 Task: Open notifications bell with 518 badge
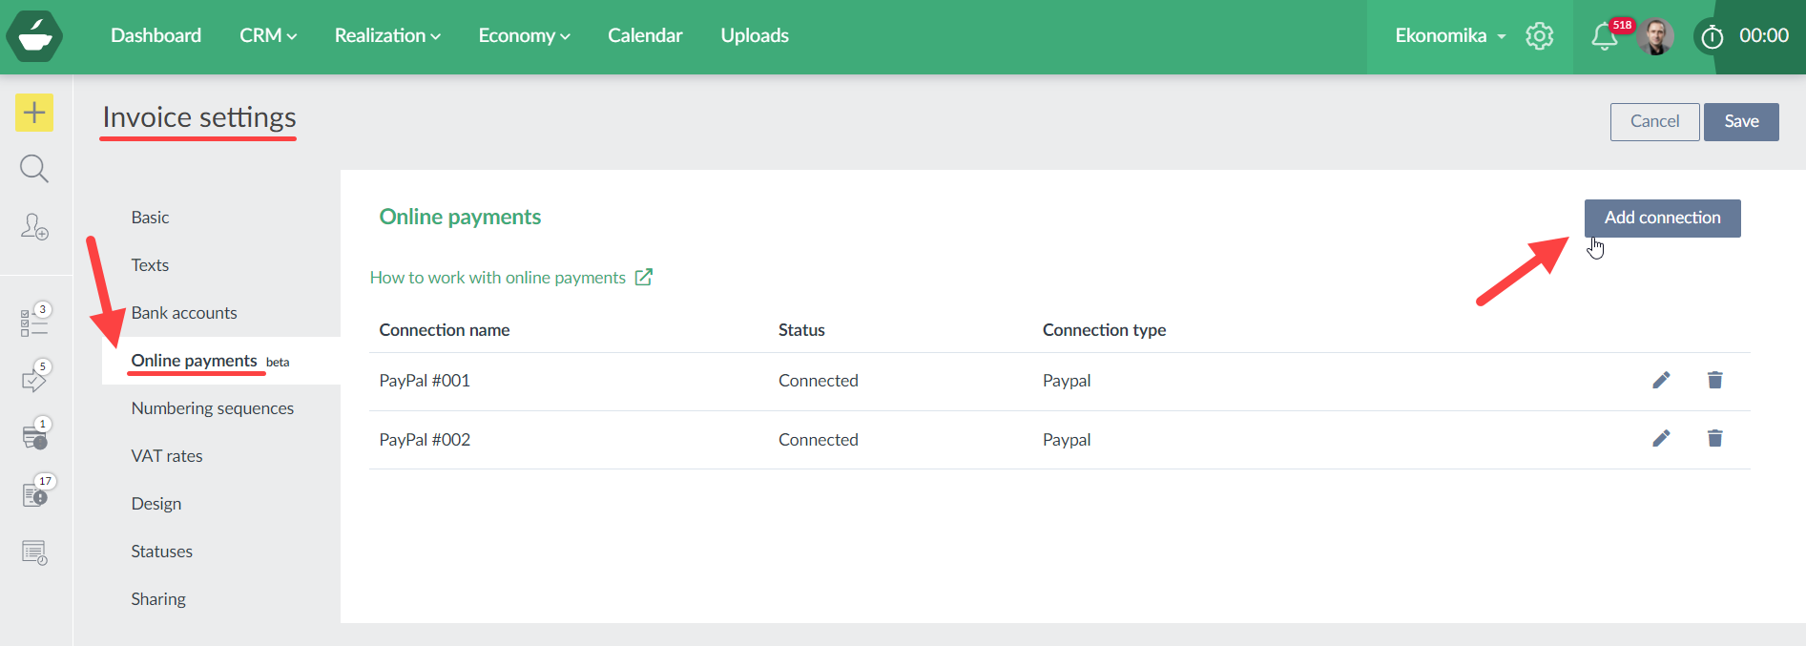[1605, 36]
